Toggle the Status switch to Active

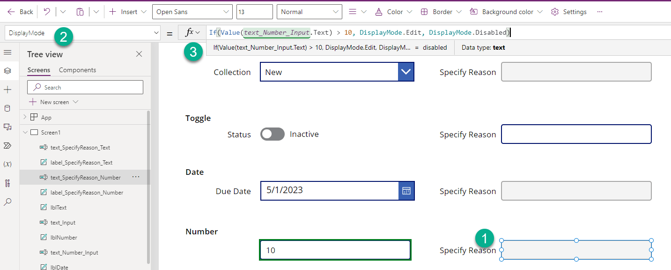pos(272,134)
